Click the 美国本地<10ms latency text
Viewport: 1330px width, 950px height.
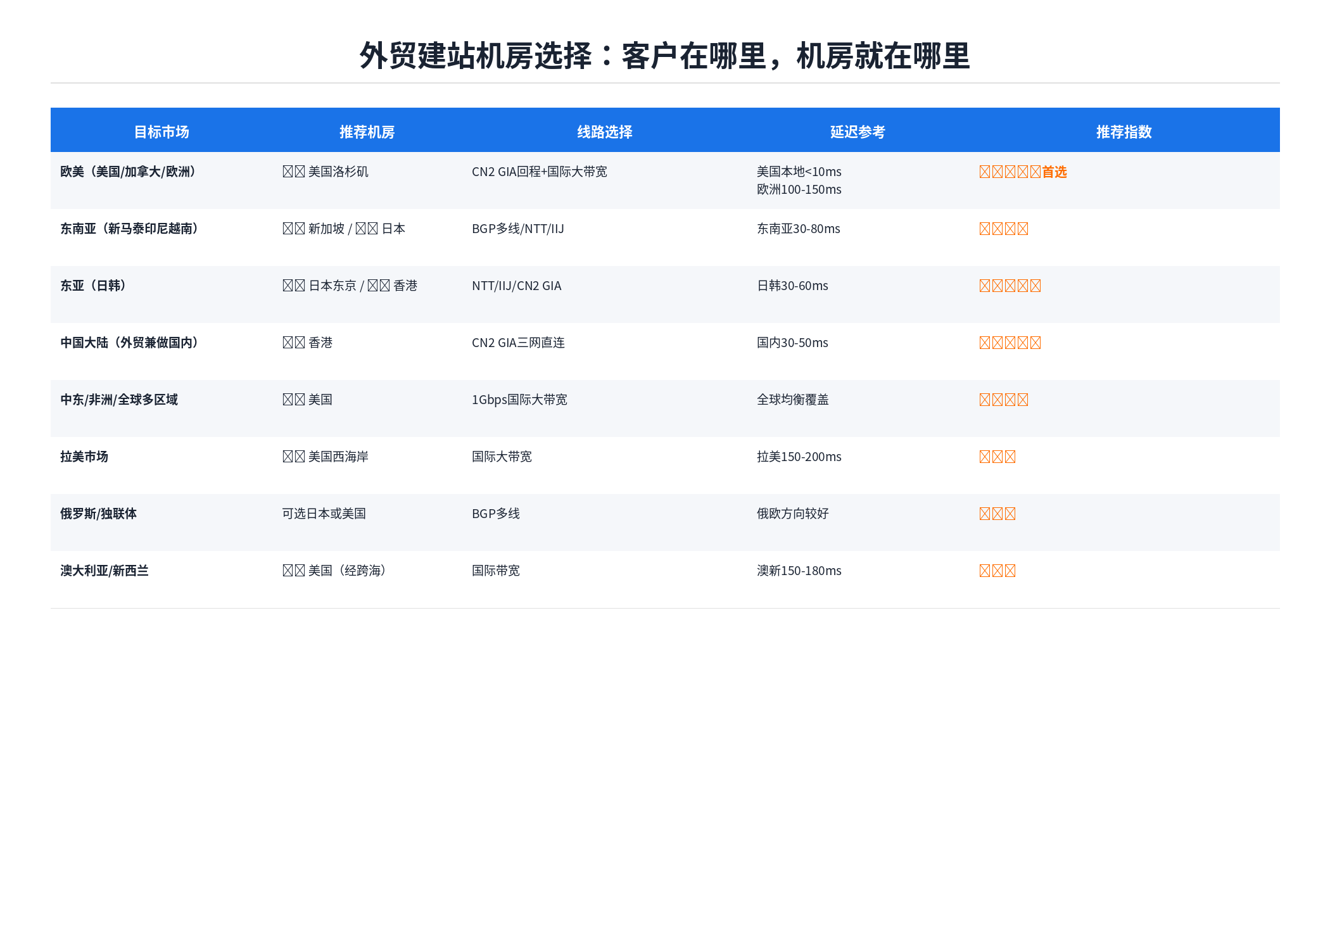[x=799, y=172]
